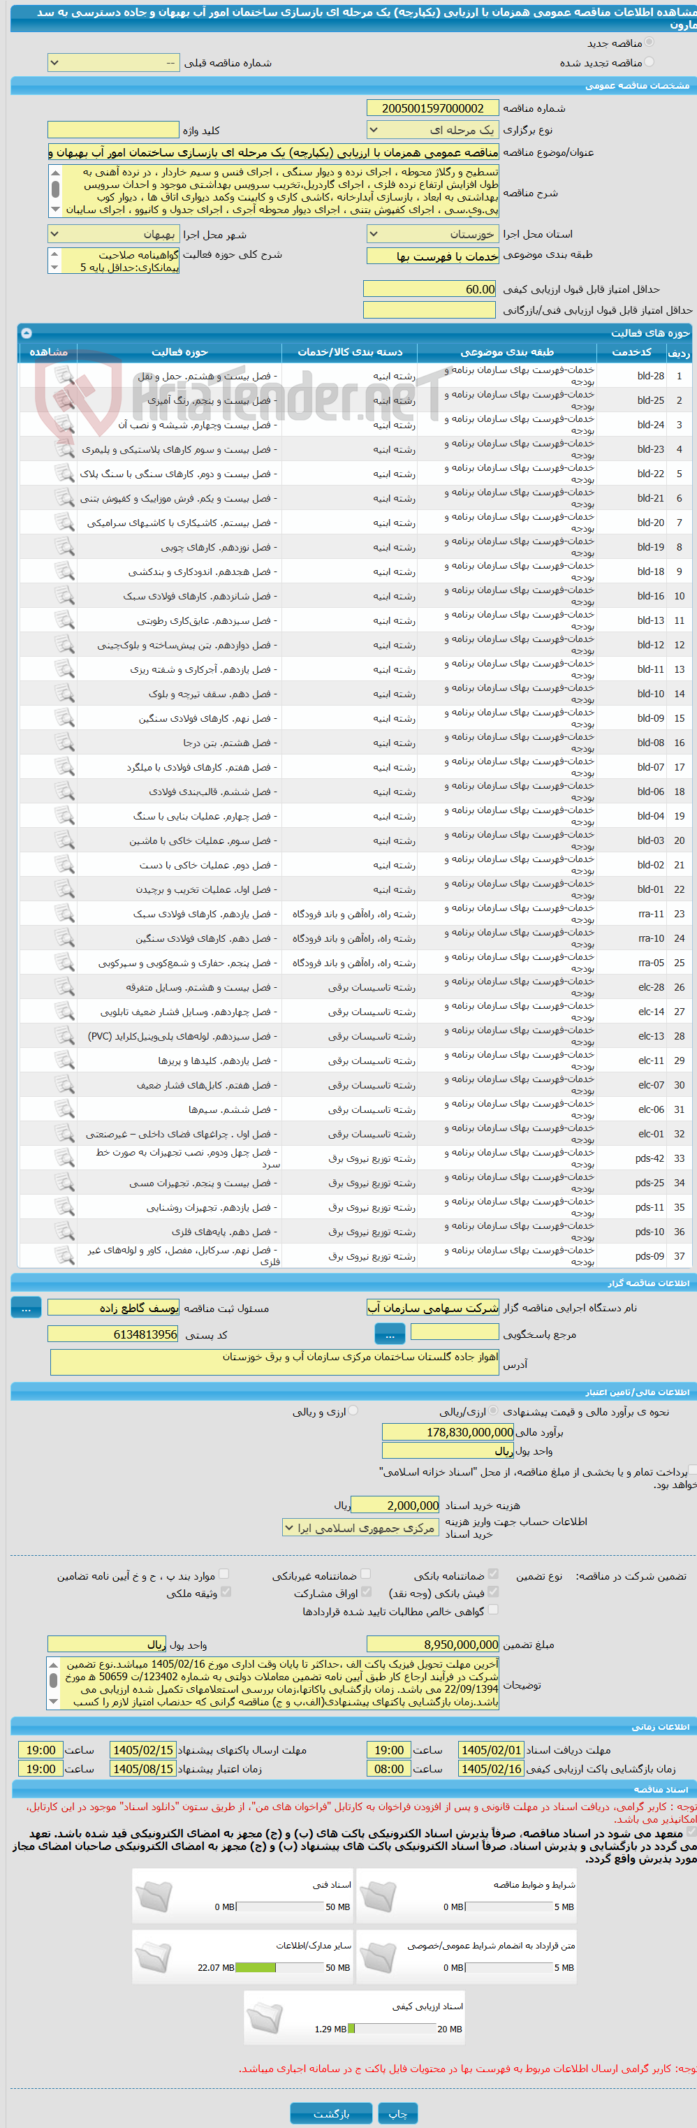Screen dimensions: 697x2128
Task: Select the مناقصه تجدید شده radio button
Action: [649, 62]
